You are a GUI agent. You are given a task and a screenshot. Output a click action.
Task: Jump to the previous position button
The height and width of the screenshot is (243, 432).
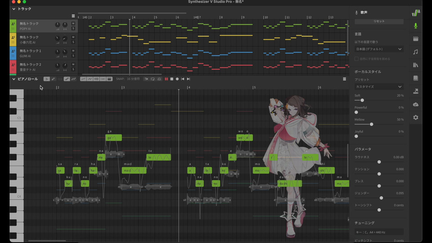[183, 79]
